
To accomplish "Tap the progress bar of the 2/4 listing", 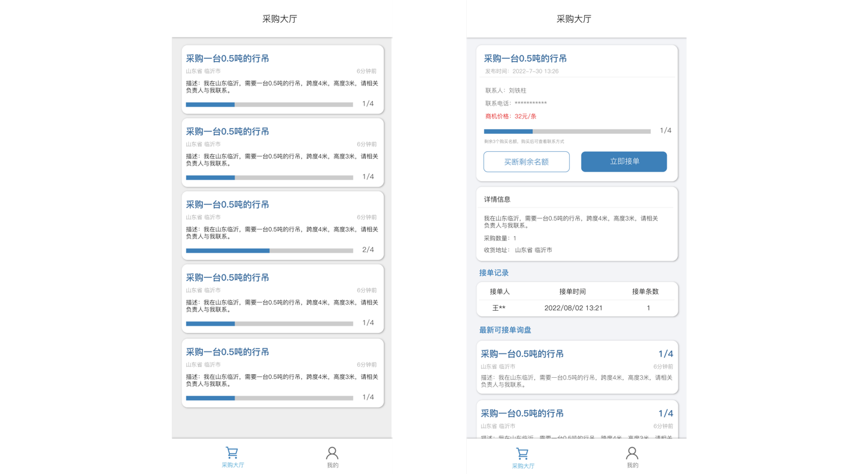I will point(269,250).
